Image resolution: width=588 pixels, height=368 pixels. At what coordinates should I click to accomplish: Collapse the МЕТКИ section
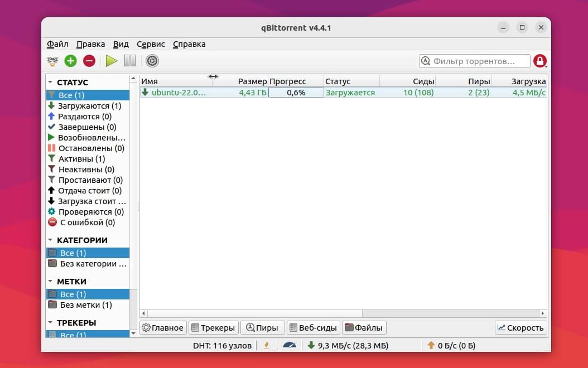(50, 281)
